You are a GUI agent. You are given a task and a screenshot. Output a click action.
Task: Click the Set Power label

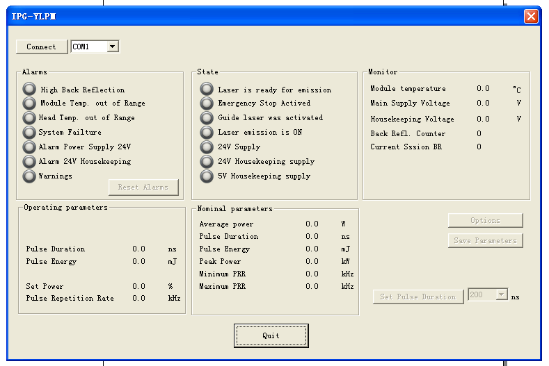point(45,287)
